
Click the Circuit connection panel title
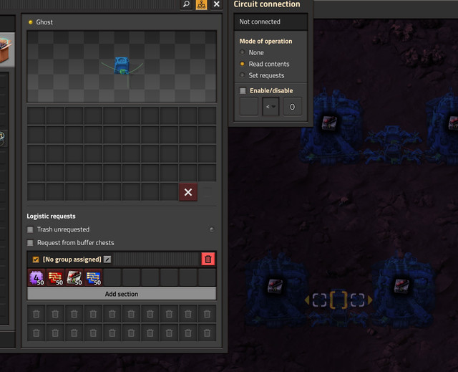(x=267, y=4)
